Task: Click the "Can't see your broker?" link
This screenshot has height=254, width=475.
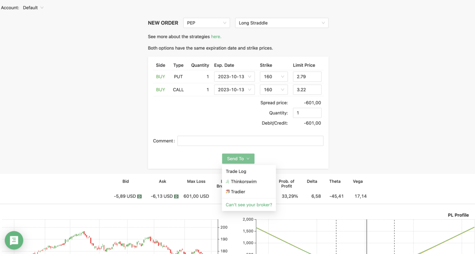Action: [x=249, y=205]
